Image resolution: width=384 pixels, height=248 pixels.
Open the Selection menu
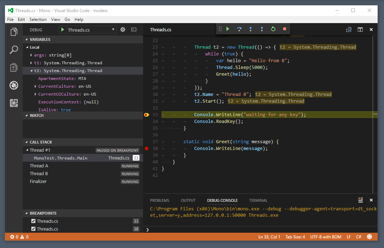pyautogui.click(x=38, y=19)
